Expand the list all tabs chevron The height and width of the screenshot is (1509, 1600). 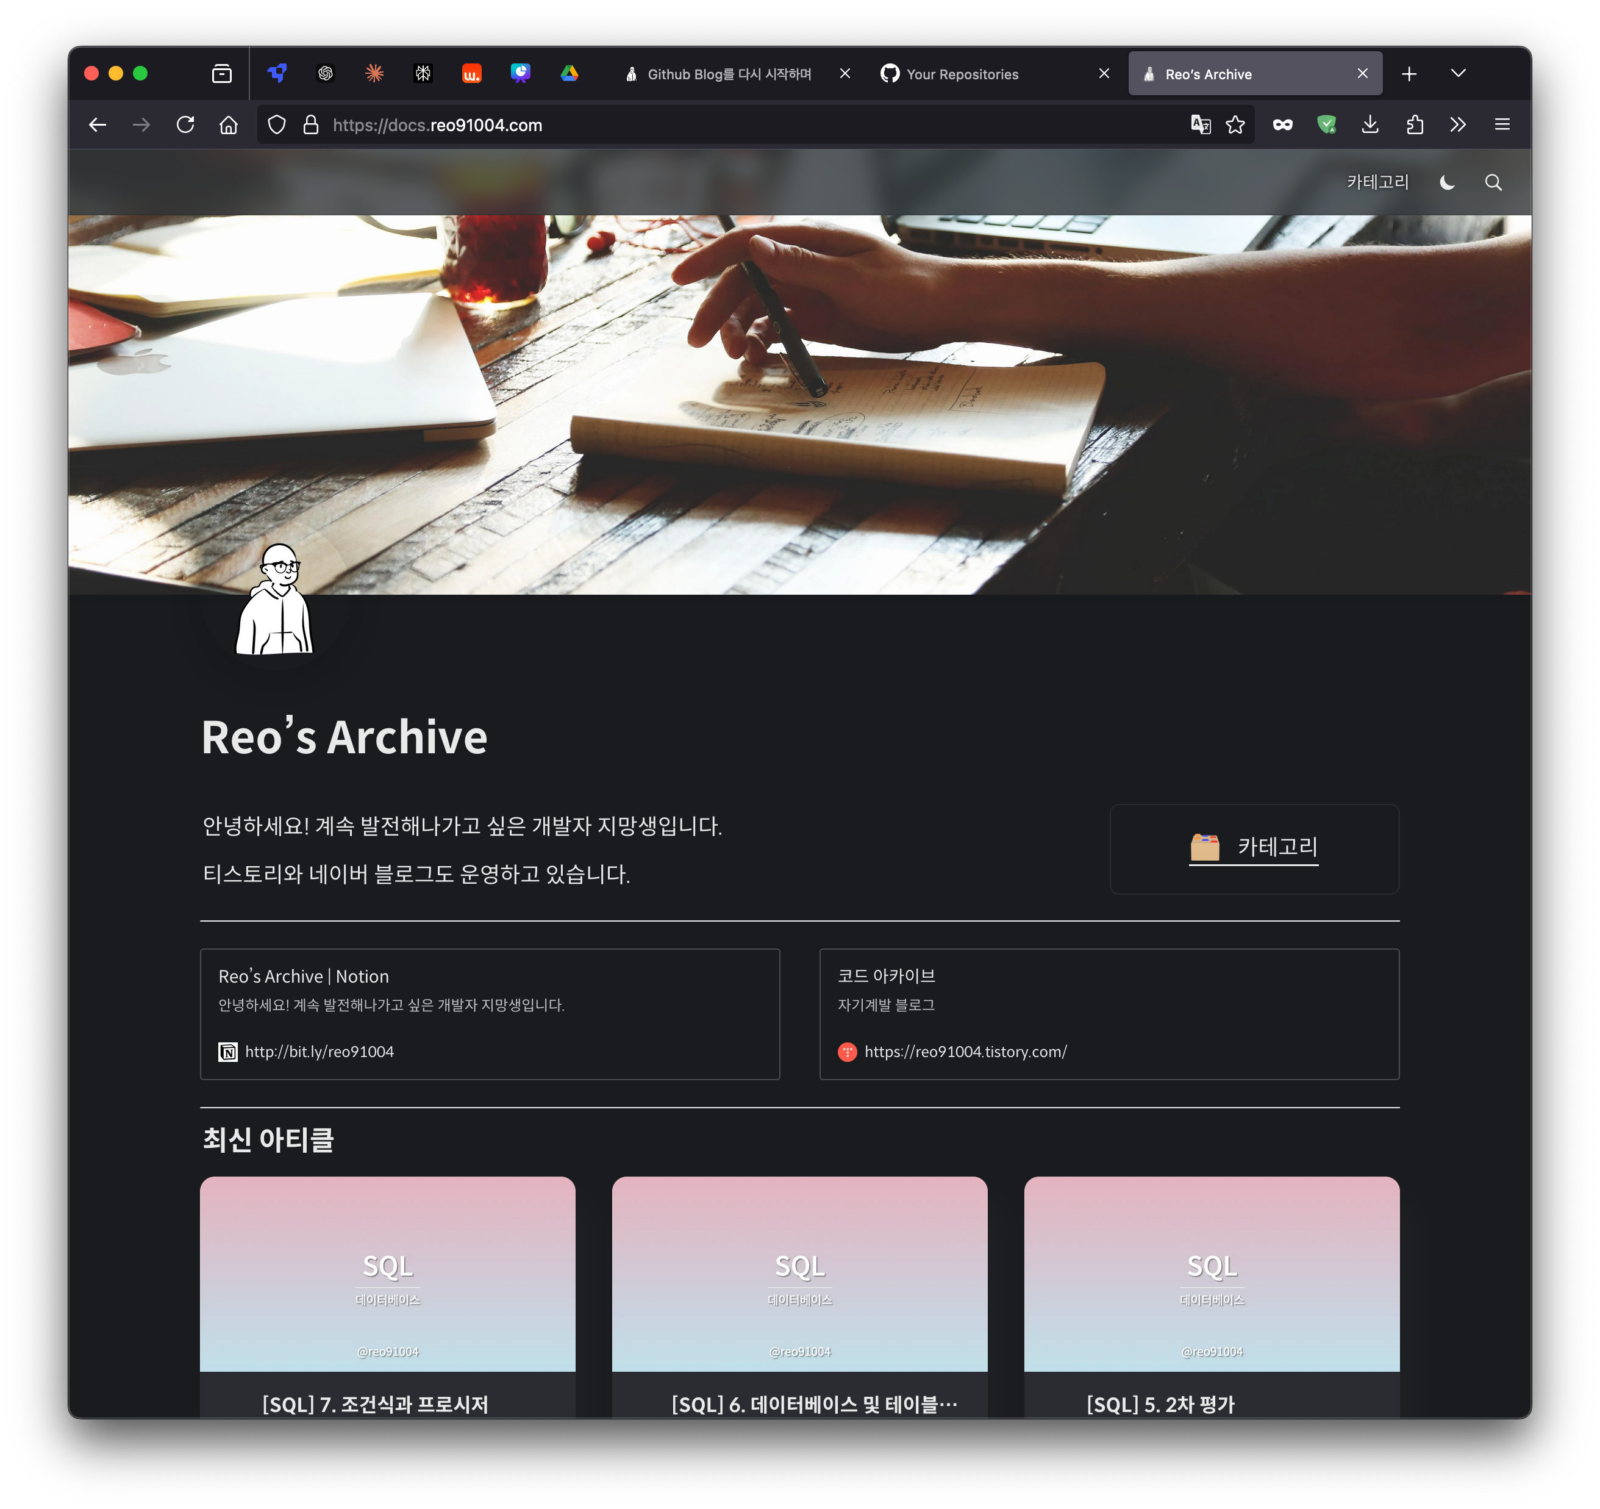(x=1457, y=73)
